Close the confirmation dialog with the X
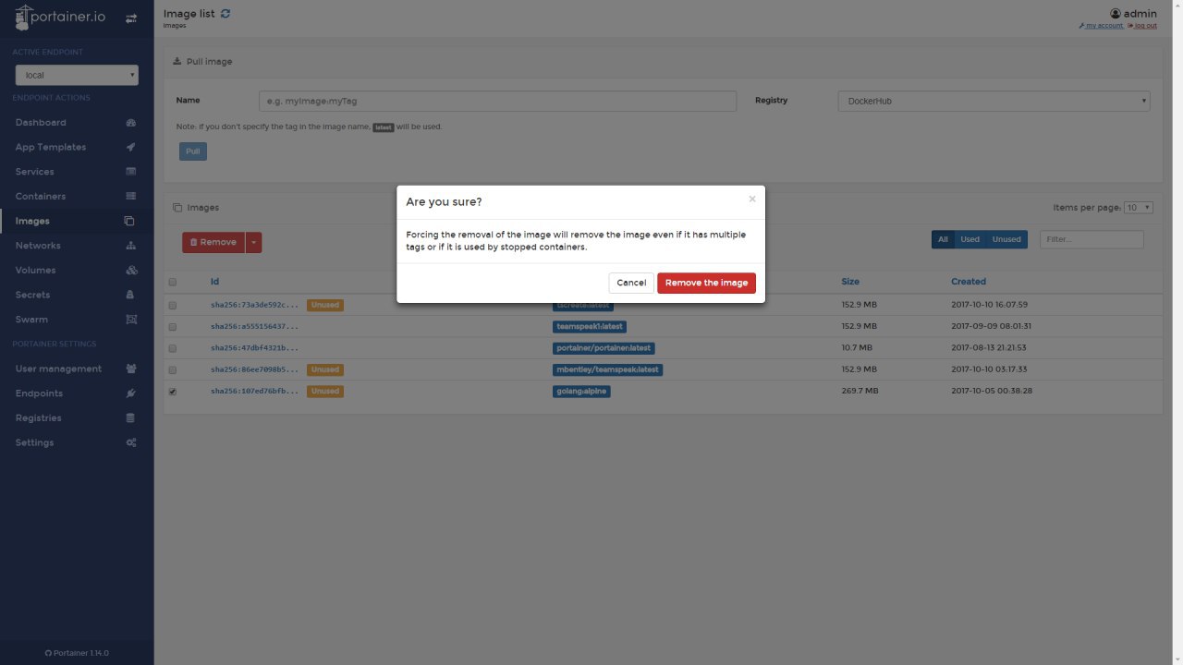Screen dimensions: 1183x665 pyautogui.click(x=752, y=199)
